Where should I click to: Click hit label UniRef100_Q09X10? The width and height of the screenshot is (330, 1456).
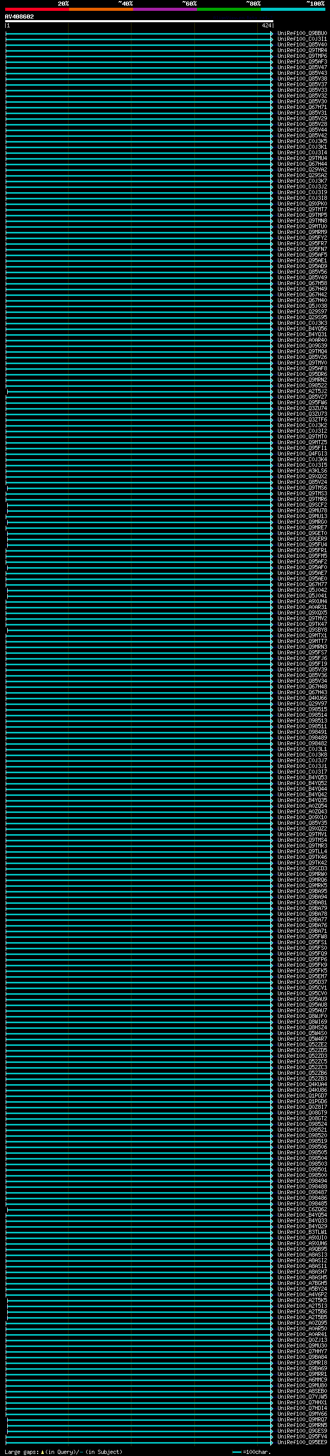[302, 817]
